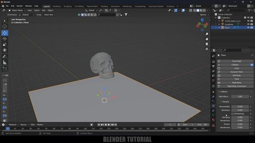Open the File menu

(x=7, y=6)
